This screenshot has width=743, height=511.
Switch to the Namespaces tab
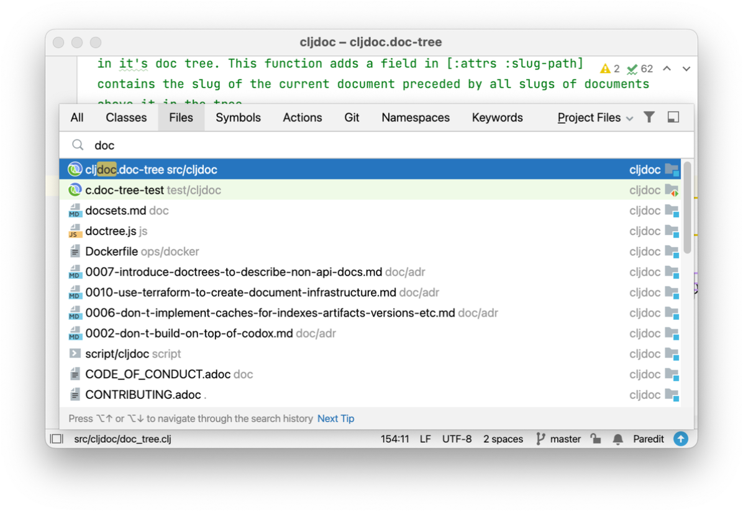click(x=416, y=117)
